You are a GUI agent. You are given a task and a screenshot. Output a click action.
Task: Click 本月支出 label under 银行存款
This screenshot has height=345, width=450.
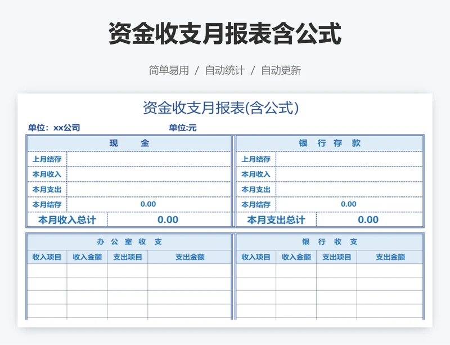pos(256,190)
